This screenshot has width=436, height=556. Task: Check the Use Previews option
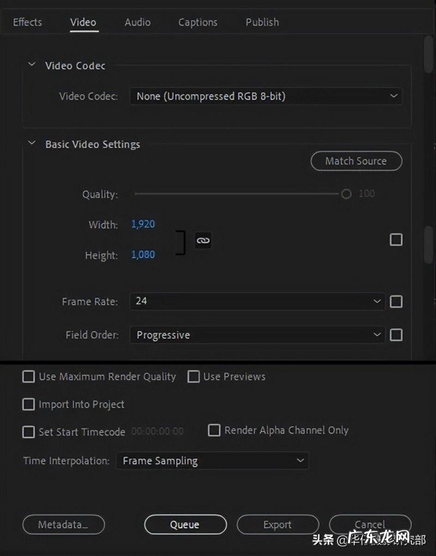(194, 377)
